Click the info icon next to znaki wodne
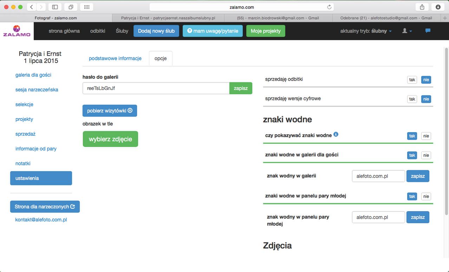Image resolution: width=449 pixels, height=272 pixels. [x=336, y=134]
